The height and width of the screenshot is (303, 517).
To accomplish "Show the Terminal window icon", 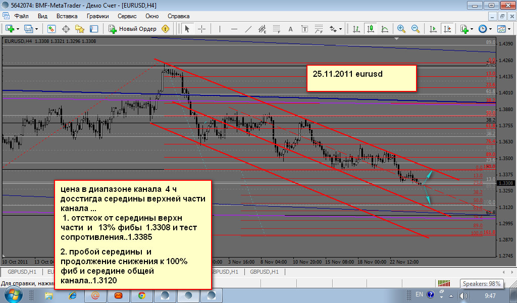I will [x=94, y=29].
